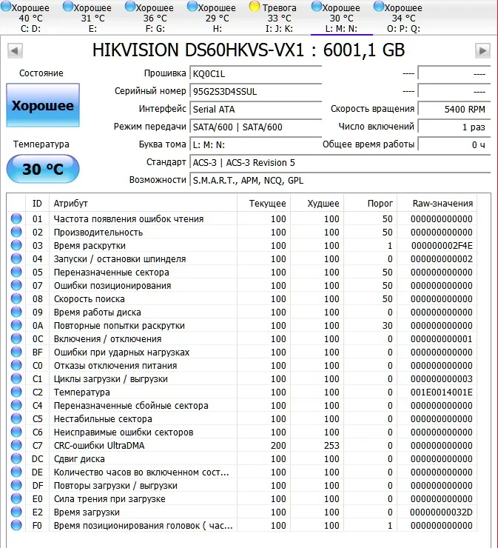Click status icon of DE power-on hours row
The width and height of the screenshot is (498, 548).
point(16,472)
